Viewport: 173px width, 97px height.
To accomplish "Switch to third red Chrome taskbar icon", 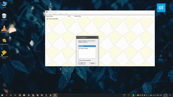I will 42,95.
